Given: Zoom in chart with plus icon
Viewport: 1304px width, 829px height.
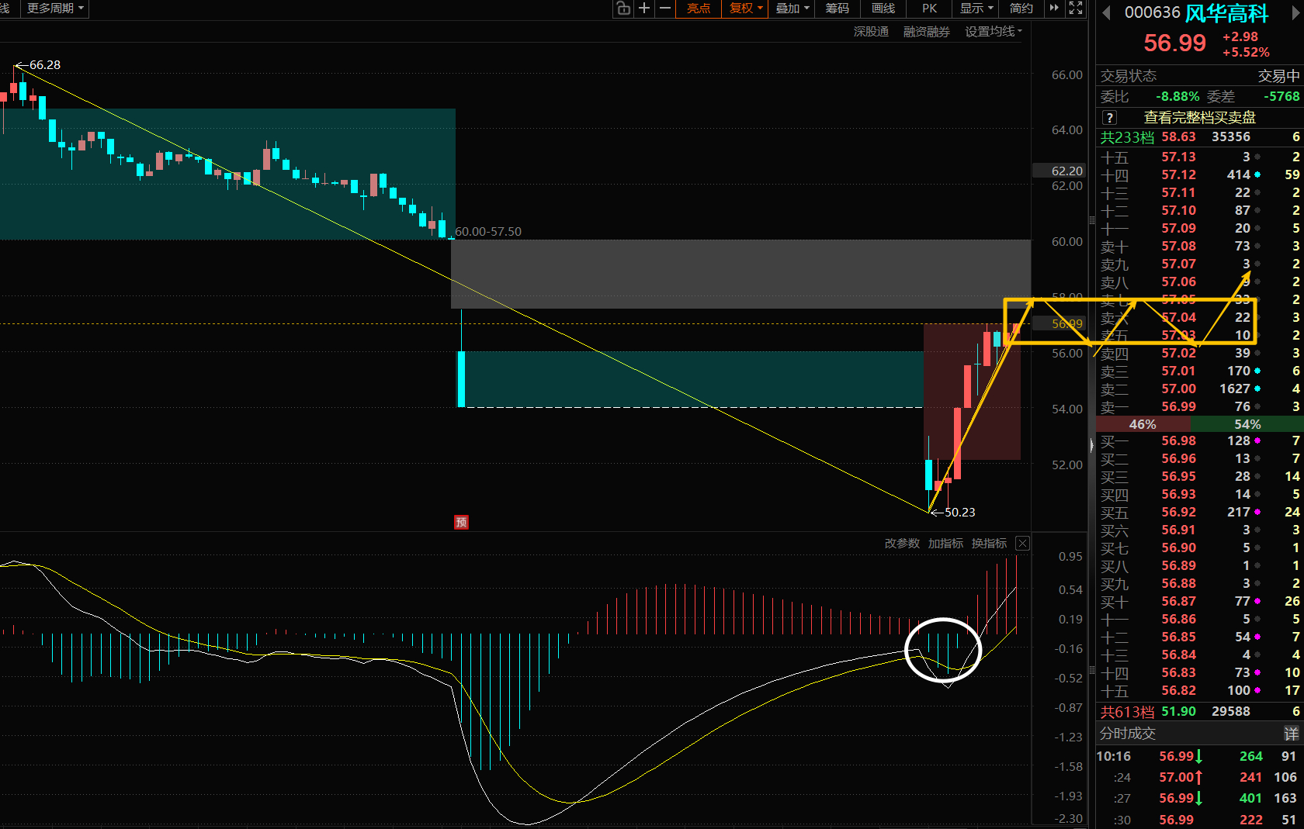Looking at the screenshot, I should [x=644, y=9].
